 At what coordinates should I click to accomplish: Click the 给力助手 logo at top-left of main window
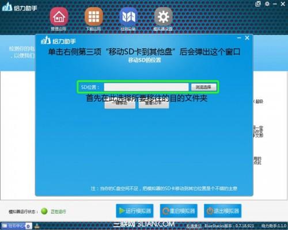(20, 7)
